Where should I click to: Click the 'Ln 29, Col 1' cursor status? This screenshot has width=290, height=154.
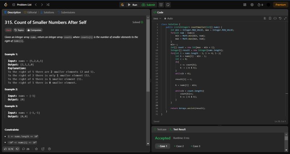pyautogui.click(x=280, y=121)
